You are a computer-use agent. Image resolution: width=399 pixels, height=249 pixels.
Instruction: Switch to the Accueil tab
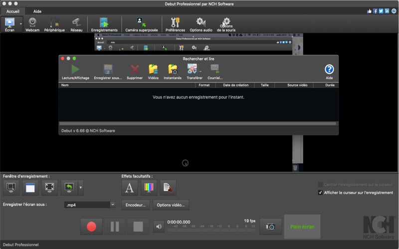(x=13, y=11)
